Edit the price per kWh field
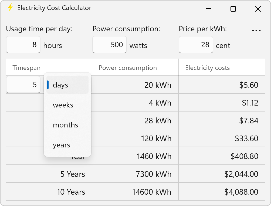Screen dimensions: 271x206 pyautogui.click(x=196, y=45)
